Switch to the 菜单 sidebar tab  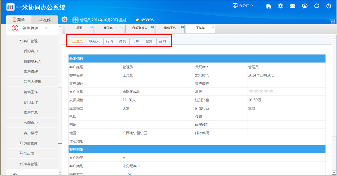tap(19, 20)
